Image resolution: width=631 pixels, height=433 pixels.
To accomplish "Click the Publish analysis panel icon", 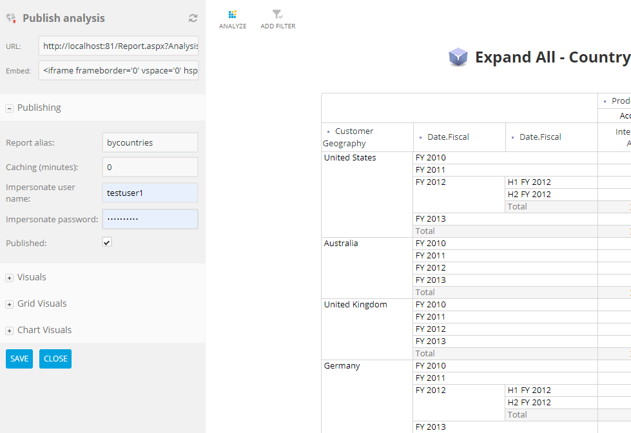I will click(10, 17).
